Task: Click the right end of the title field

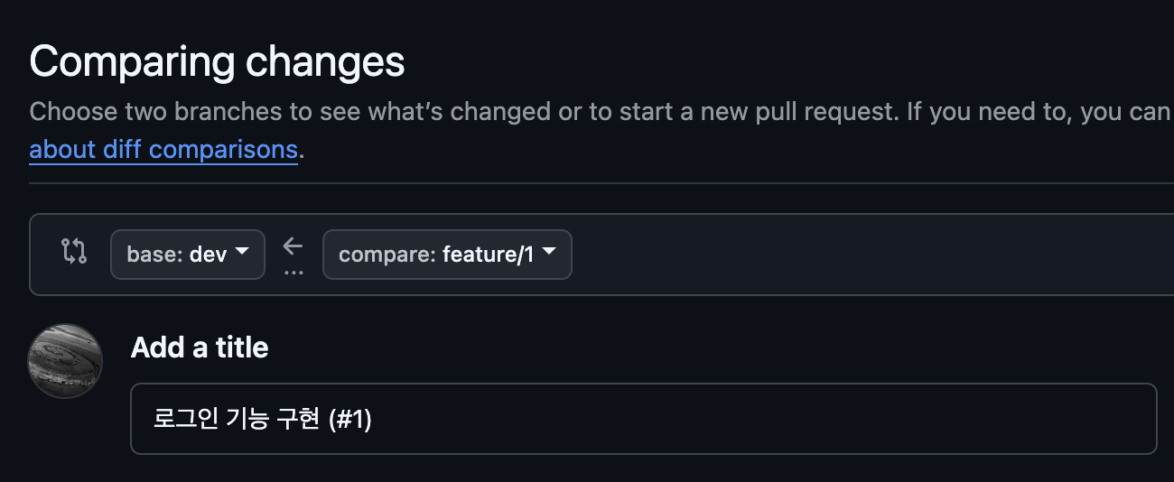Action: (x=1129, y=419)
